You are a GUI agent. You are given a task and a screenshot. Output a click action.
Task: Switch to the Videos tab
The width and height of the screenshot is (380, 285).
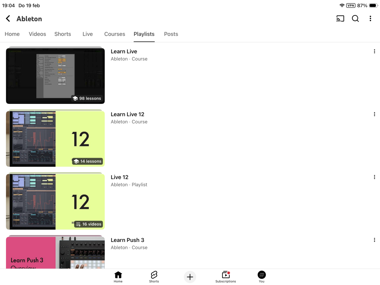click(37, 34)
